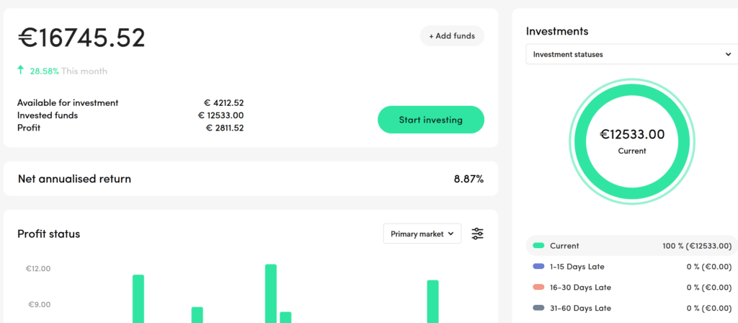Click the Profit row label
This screenshot has height=323, width=738.
tap(29, 128)
